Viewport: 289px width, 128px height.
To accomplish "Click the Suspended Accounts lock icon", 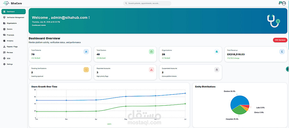I will (217, 70).
